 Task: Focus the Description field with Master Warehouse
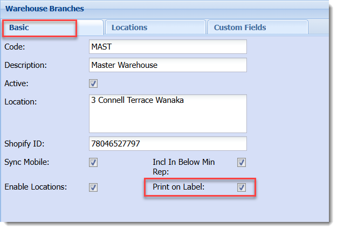167,65
